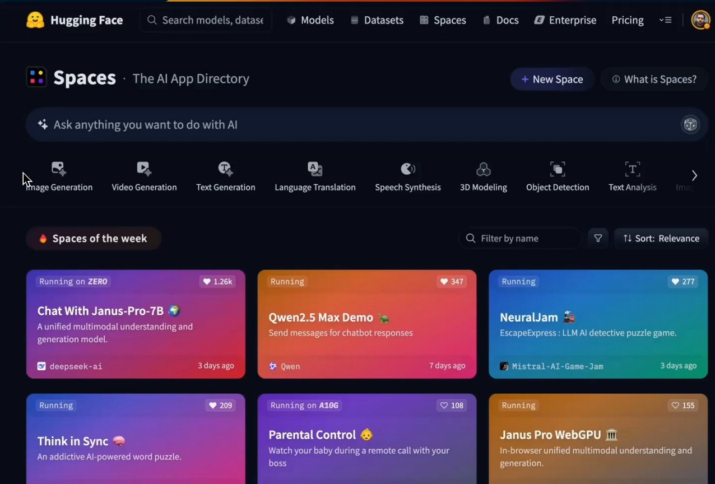
Task: Open the Qwen2.5 Max Demo space card
Action: coord(366,324)
